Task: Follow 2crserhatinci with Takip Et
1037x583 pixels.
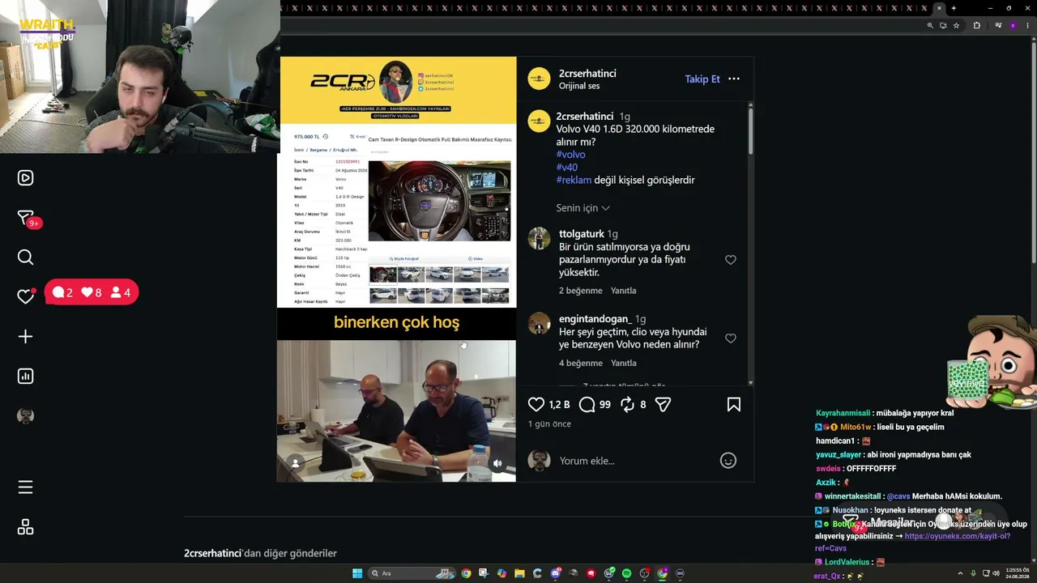Action: [x=702, y=79]
